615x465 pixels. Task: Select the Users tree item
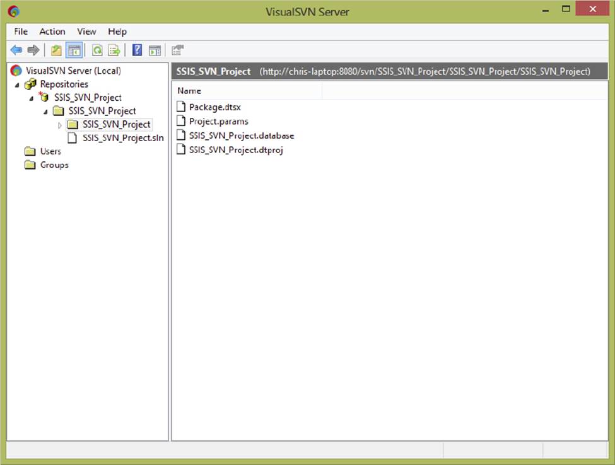50,151
